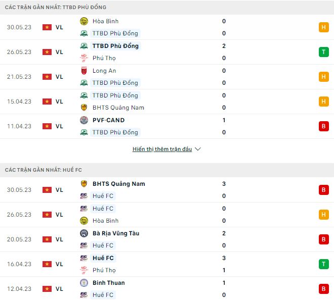Select the highlighted TTBD Phù Đổng name on 15.04.23
Image resolution: width=334 pixels, height=301 pixels.
[115, 95]
